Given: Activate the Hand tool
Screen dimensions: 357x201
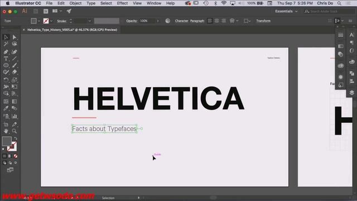Looking at the screenshot, I should [6, 131].
